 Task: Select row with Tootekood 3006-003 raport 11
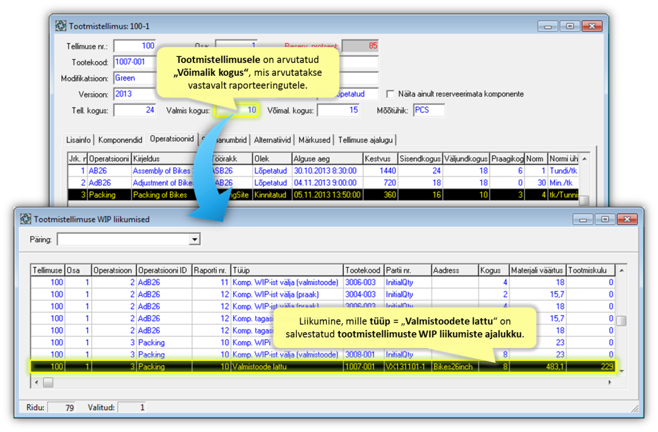(323, 283)
